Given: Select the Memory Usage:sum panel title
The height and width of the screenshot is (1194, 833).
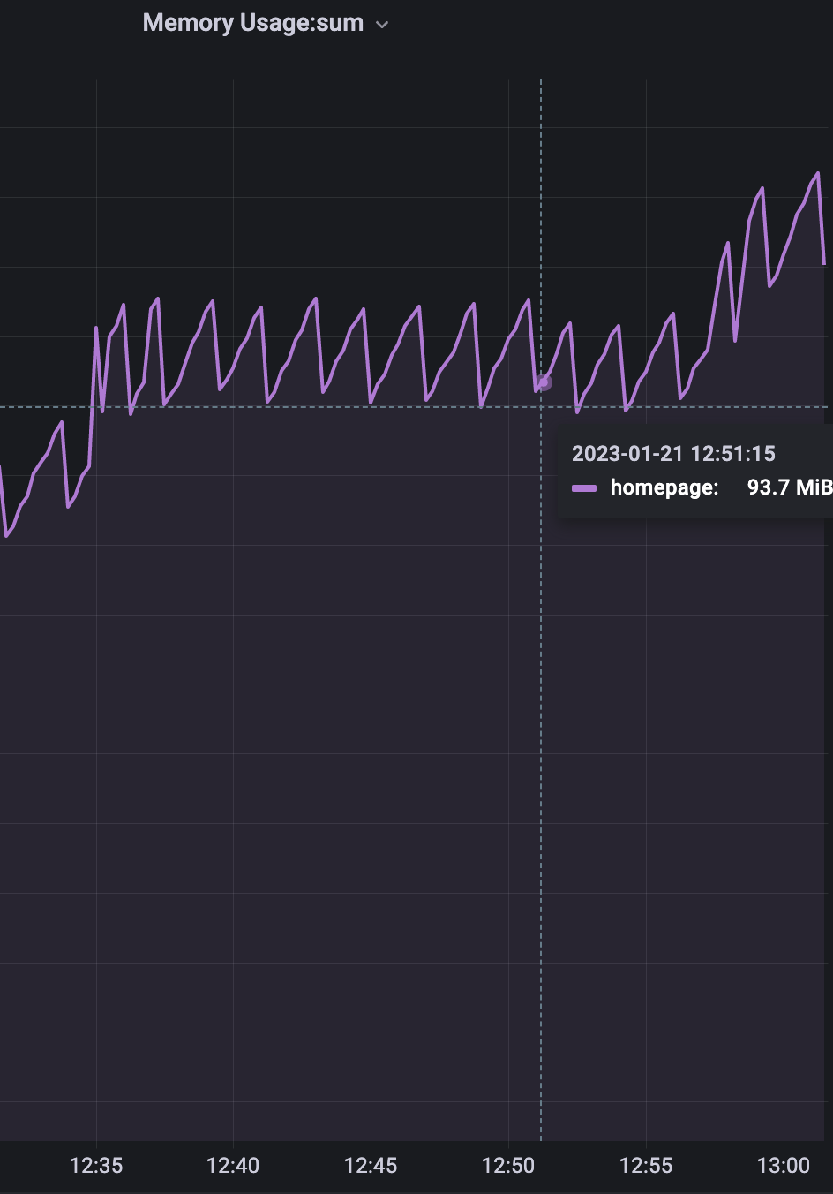Looking at the screenshot, I should point(252,23).
